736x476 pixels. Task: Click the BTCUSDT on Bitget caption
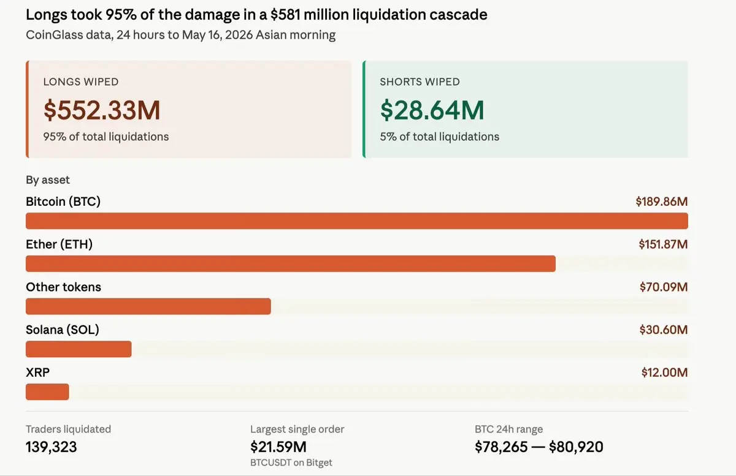pyautogui.click(x=291, y=463)
